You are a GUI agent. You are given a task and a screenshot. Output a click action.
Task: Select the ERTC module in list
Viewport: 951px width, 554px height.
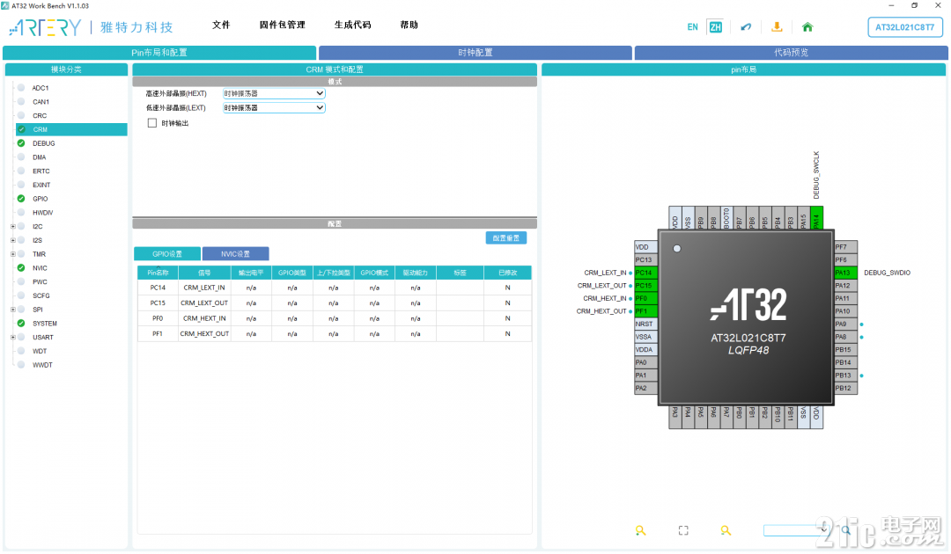click(x=41, y=171)
